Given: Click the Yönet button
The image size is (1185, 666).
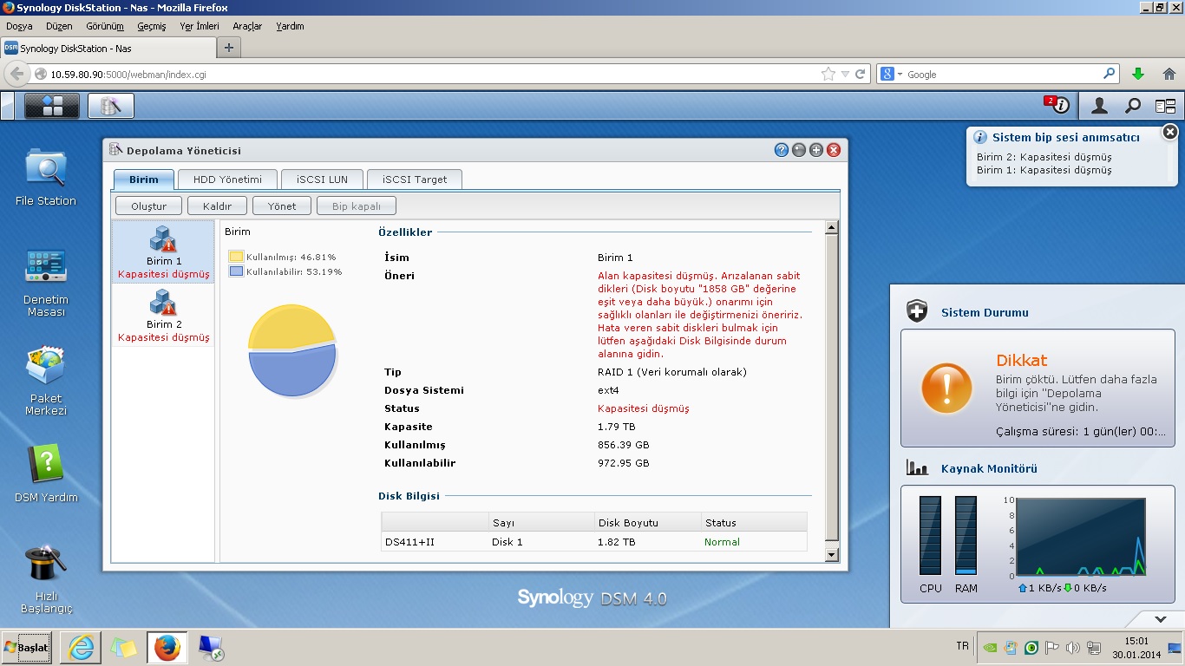Looking at the screenshot, I should tap(282, 206).
